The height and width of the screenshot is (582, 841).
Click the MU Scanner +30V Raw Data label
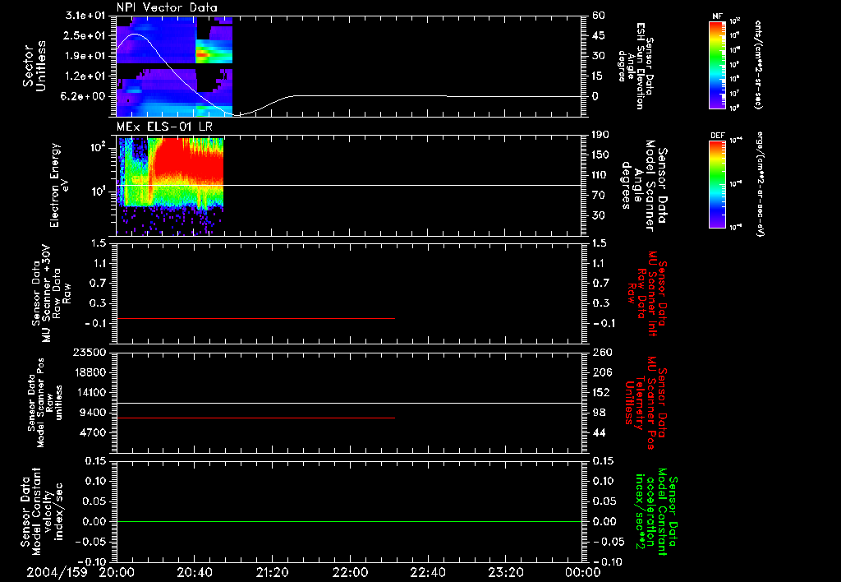tap(50, 293)
